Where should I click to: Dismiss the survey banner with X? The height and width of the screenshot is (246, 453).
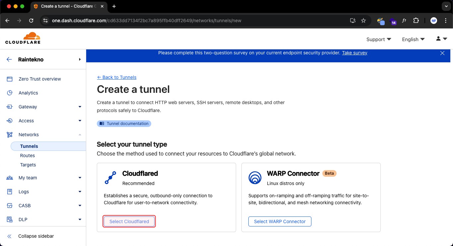(x=442, y=53)
